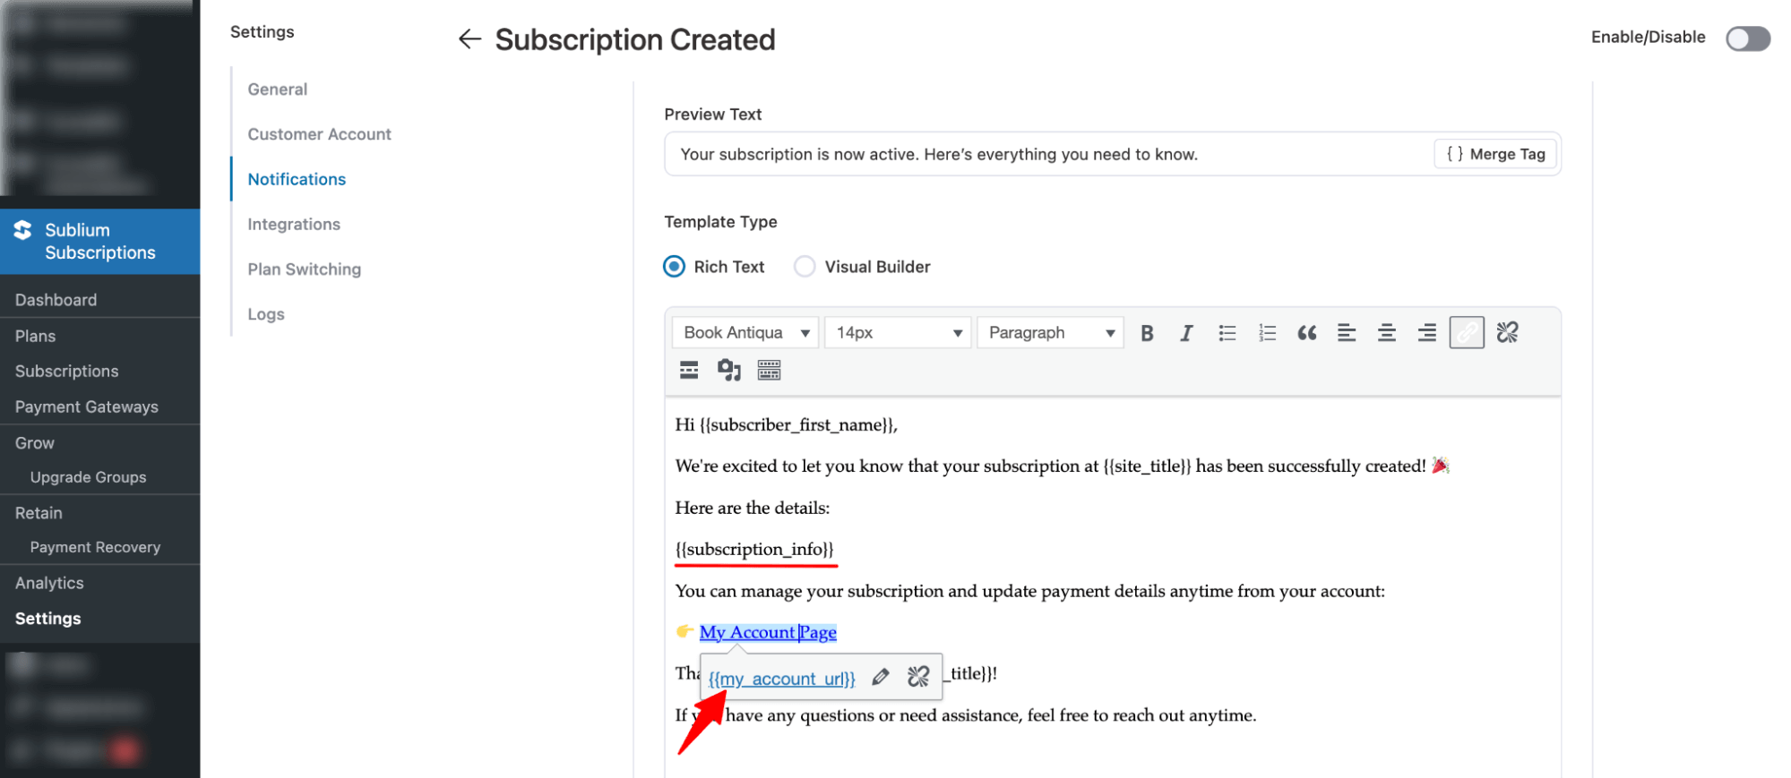
Task: Click the My Account Page link
Action: (768, 632)
